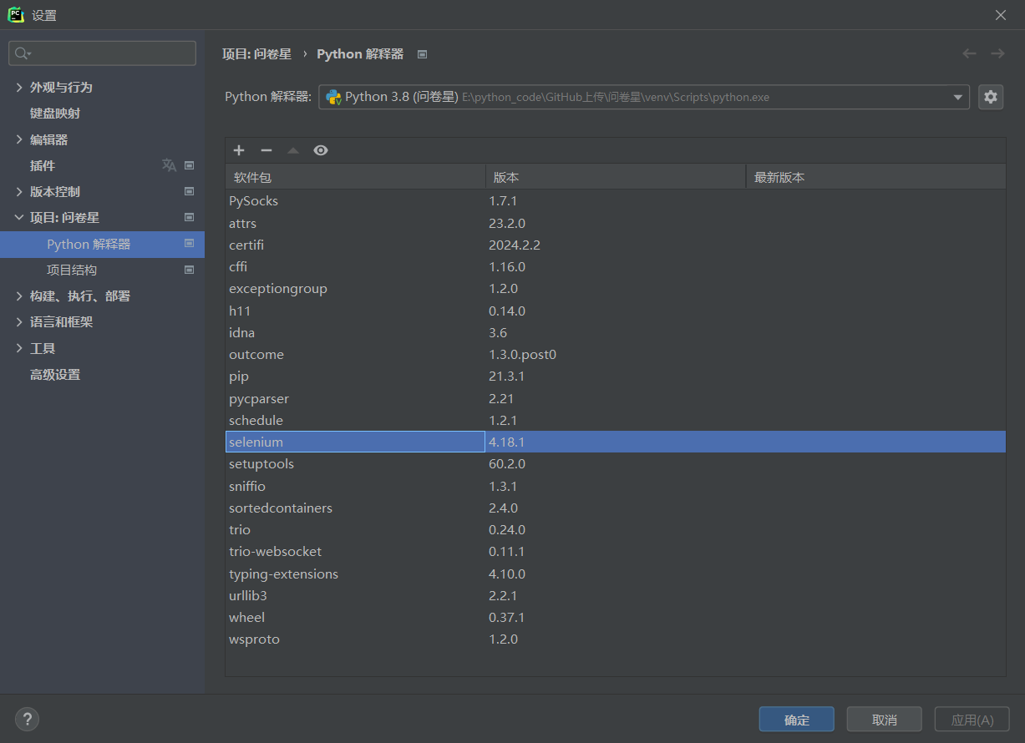Open the interpreter gear settings icon
This screenshot has width=1025, height=743.
[x=991, y=97]
